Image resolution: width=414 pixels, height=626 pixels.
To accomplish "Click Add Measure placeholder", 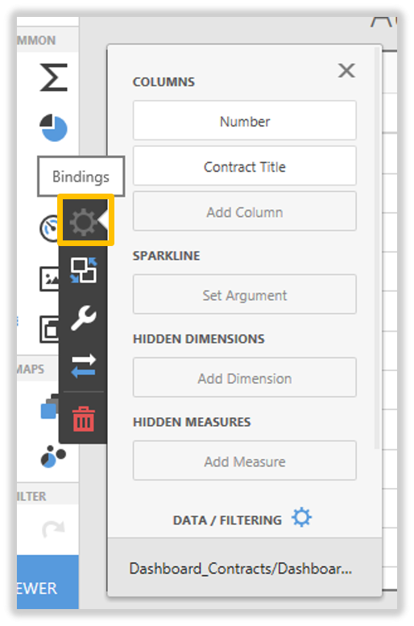I will tap(245, 461).
